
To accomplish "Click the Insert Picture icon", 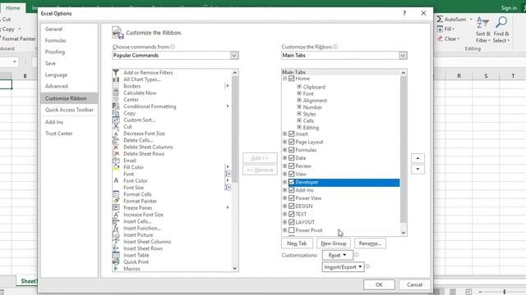I will click(x=116, y=235).
